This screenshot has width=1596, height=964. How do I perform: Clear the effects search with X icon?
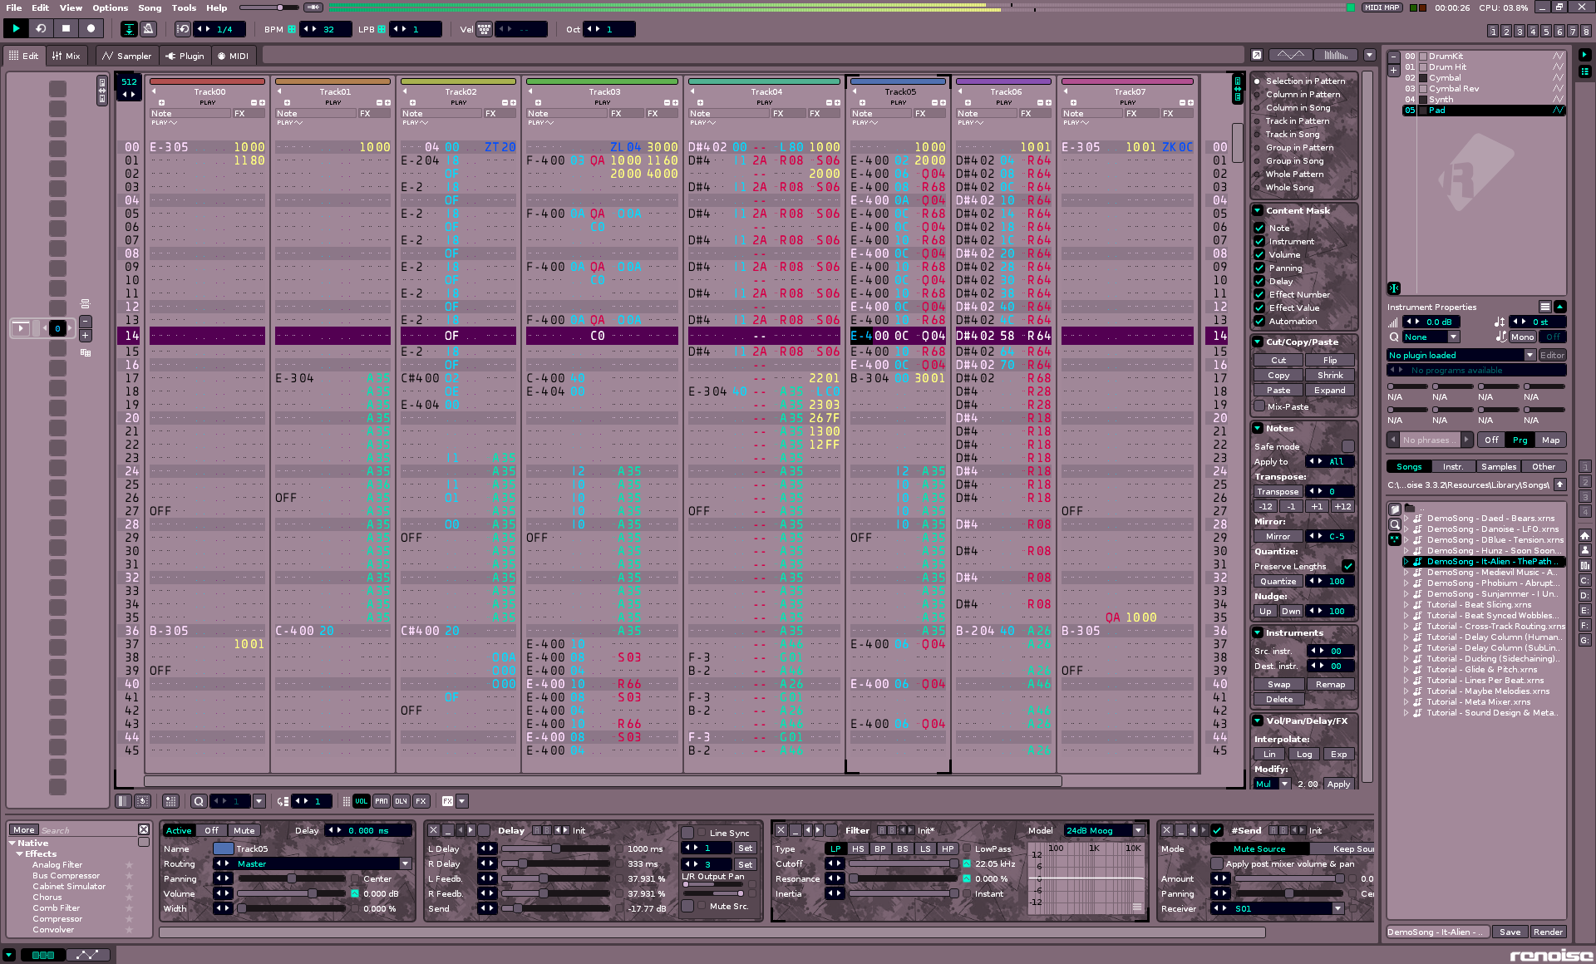(x=144, y=829)
